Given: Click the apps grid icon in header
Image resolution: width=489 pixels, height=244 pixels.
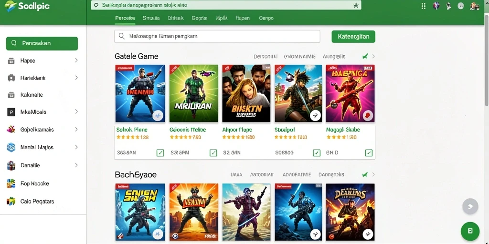Looking at the screenshot, I should pyautogui.click(x=423, y=6).
